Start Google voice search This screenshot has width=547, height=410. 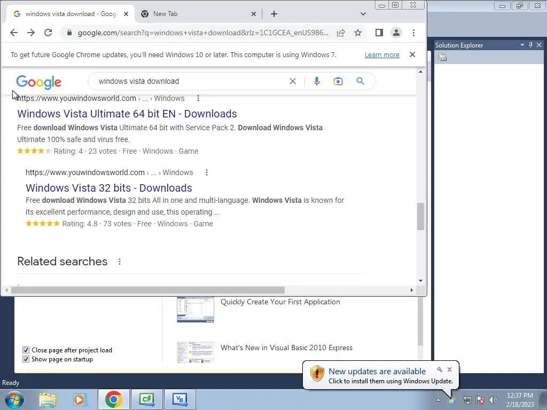click(x=317, y=81)
